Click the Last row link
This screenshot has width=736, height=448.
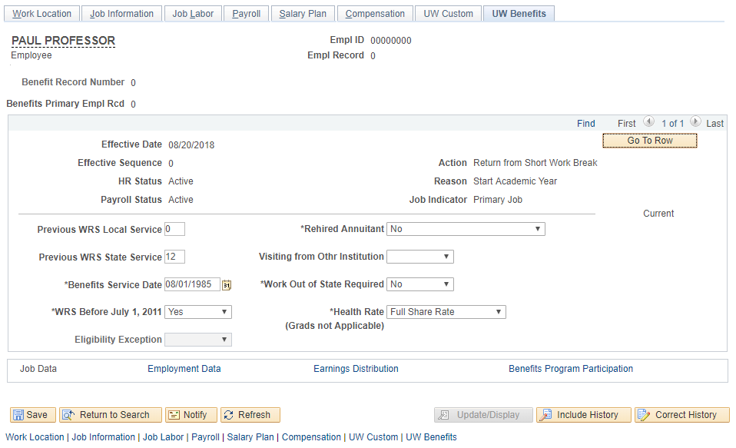click(714, 124)
